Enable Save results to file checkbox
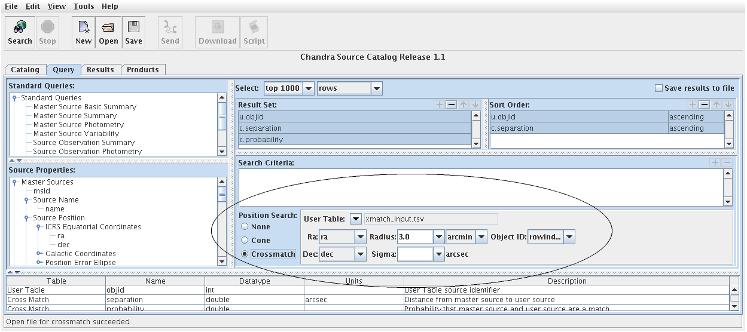Viewport: 747px width, 332px height. tap(658, 88)
